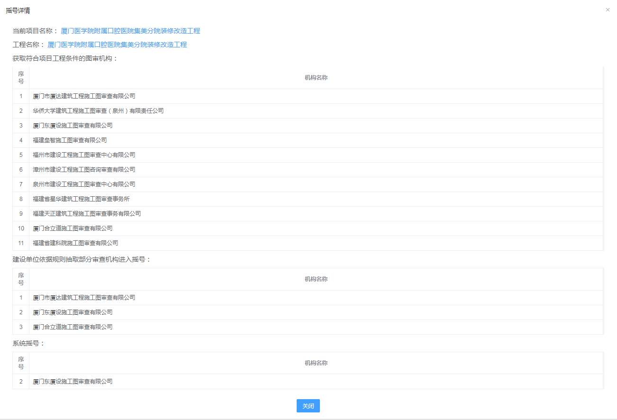The width and height of the screenshot is (617, 420).
Task: Select 漳州市建设工程施工图咨询审查有限公司 row
Action: [308, 170]
